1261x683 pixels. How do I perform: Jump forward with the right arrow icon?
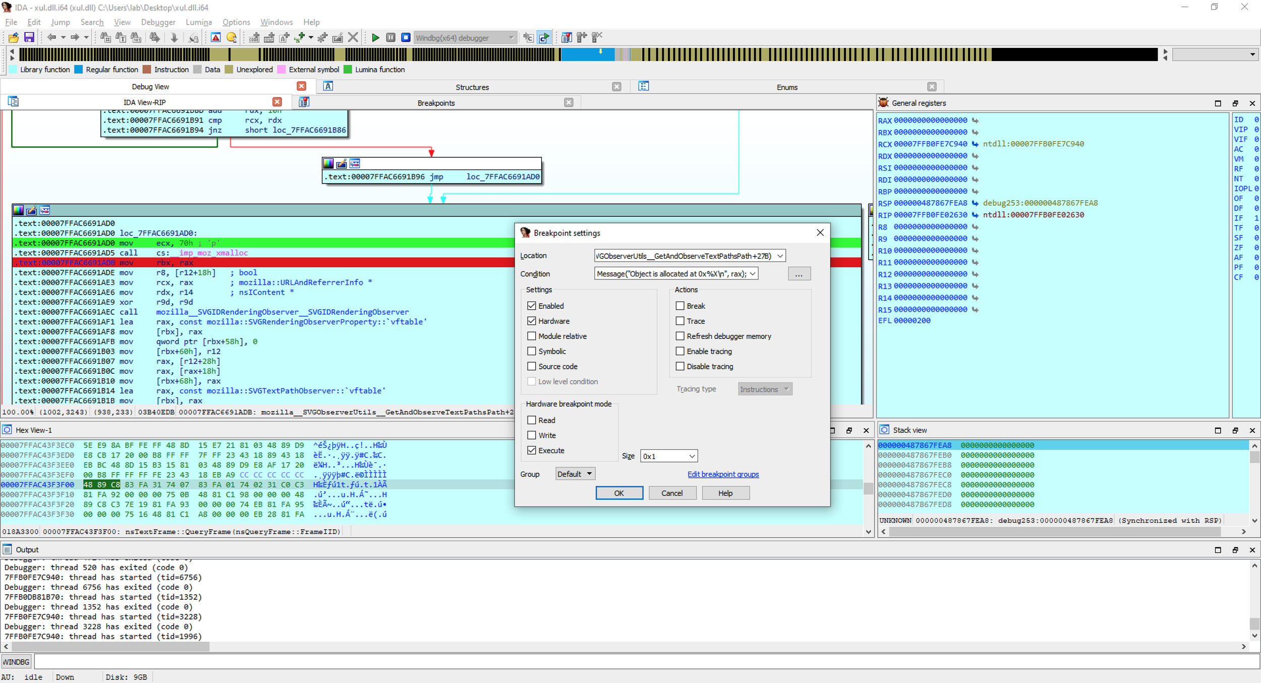coord(75,37)
